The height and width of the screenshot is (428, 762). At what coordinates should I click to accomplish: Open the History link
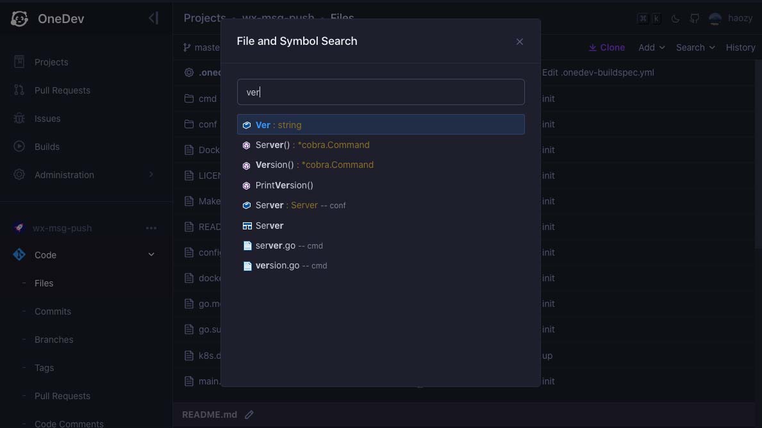click(x=740, y=47)
